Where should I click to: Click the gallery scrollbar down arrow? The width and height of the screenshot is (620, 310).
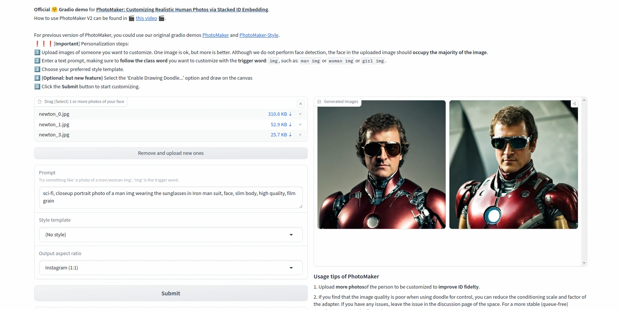pos(584,263)
